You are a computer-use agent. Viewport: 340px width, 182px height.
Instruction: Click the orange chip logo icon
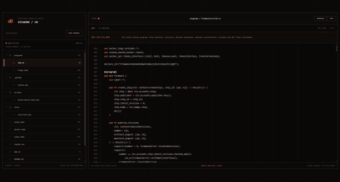pyautogui.click(x=10, y=21)
